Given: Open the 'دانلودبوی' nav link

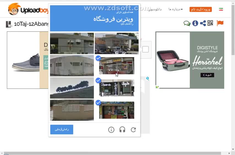Looking at the screenshot, I should (x=155, y=9).
